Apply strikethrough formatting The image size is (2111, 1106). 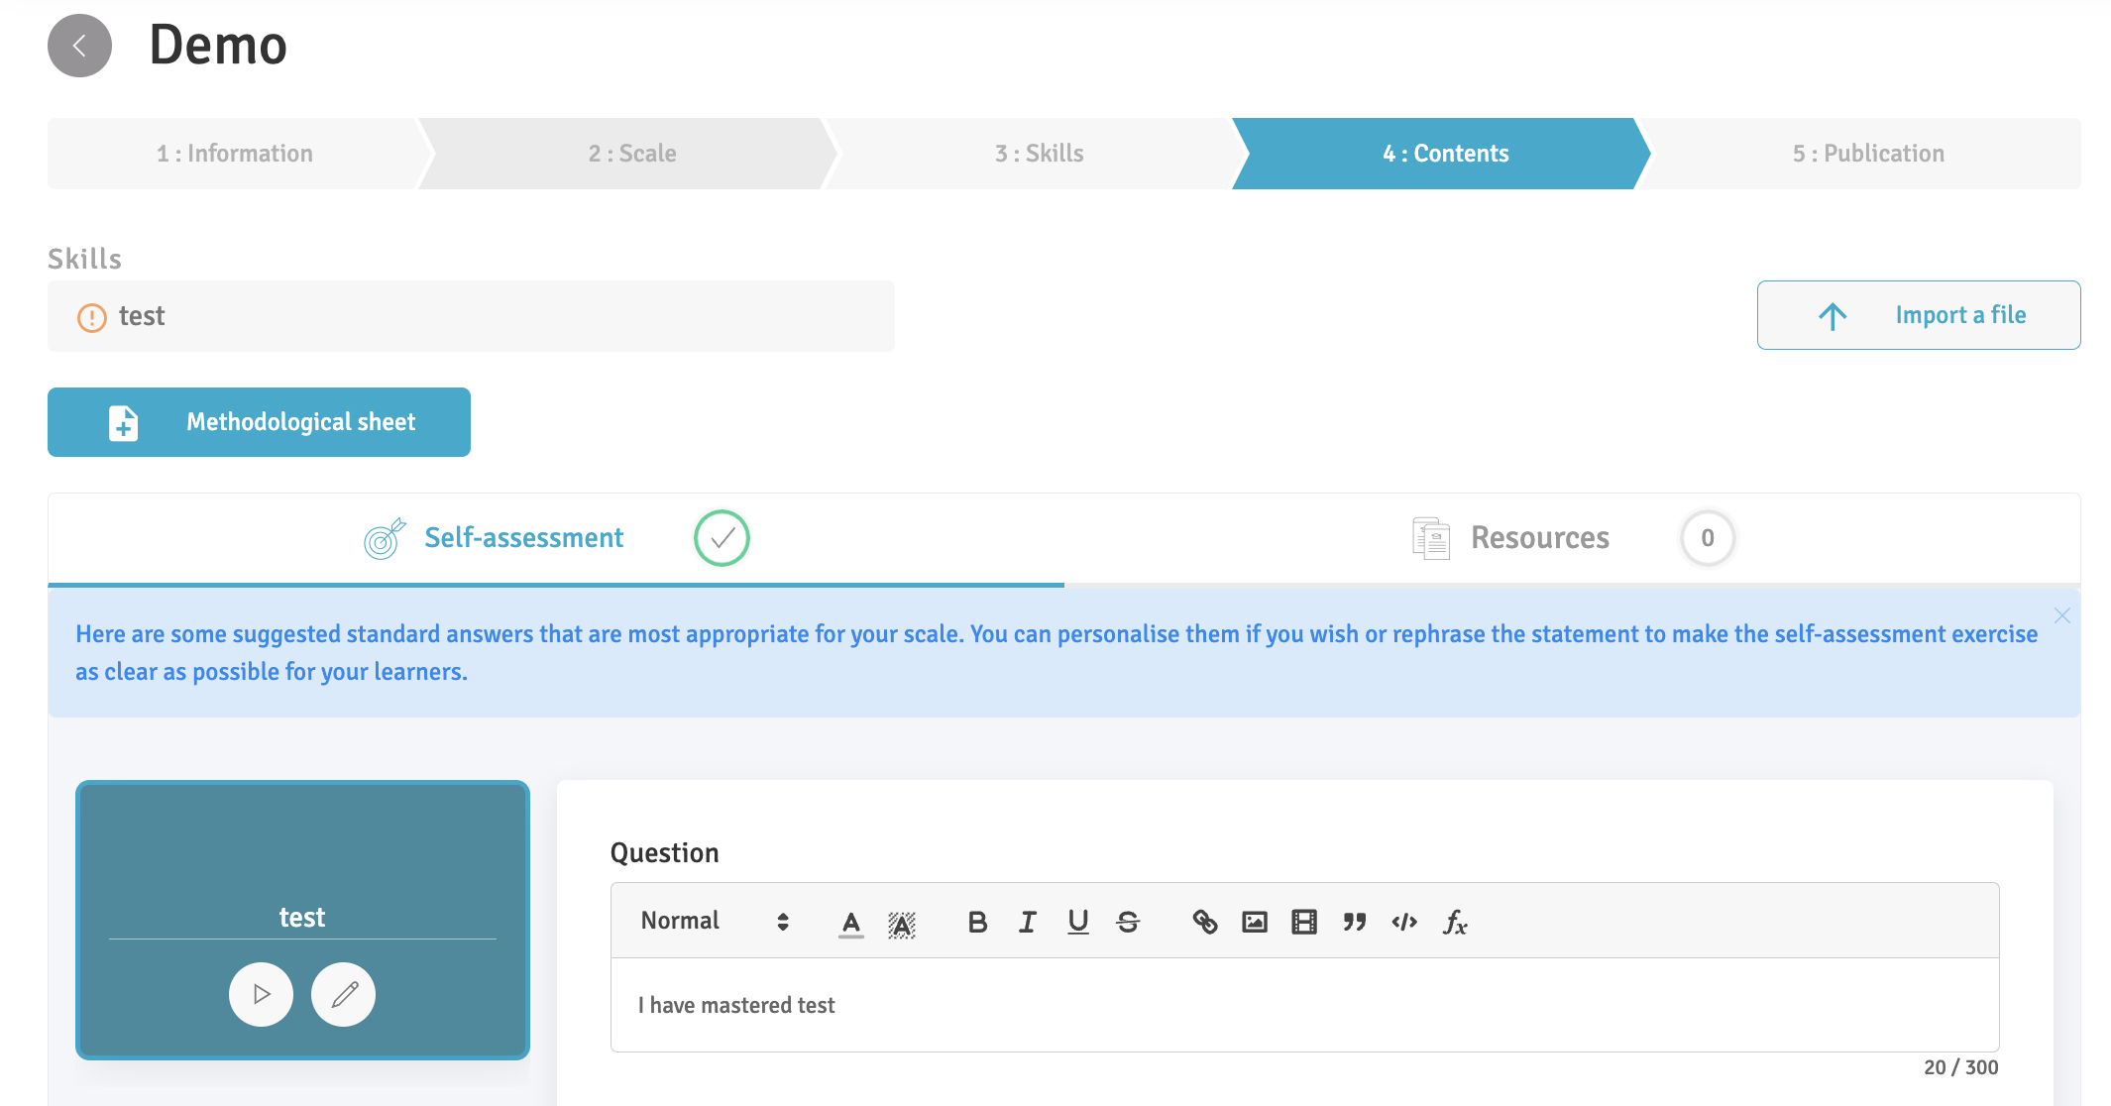coord(1128,922)
